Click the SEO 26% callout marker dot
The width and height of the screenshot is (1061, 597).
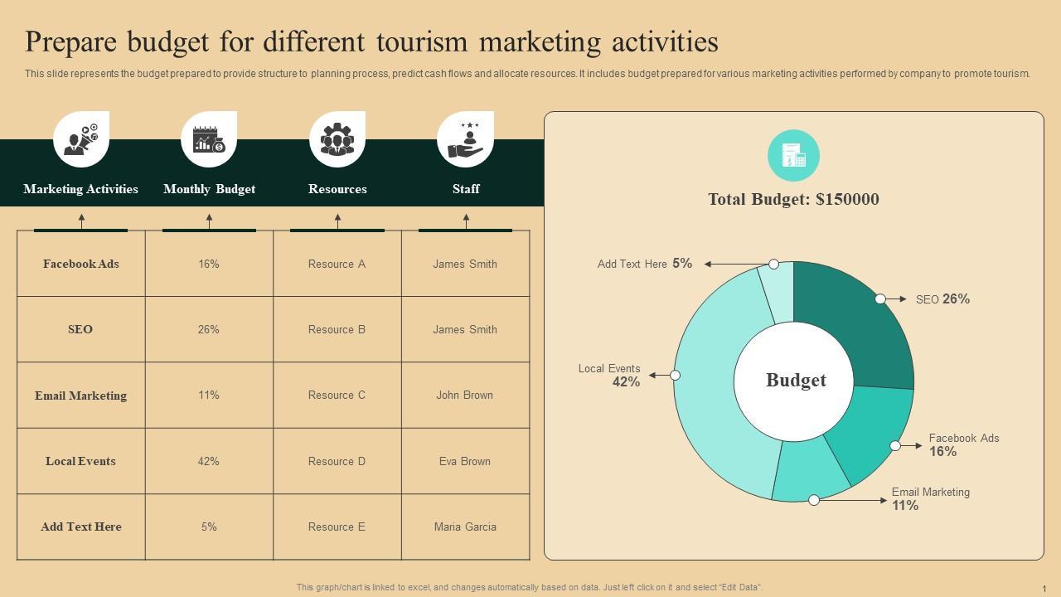[x=880, y=298]
